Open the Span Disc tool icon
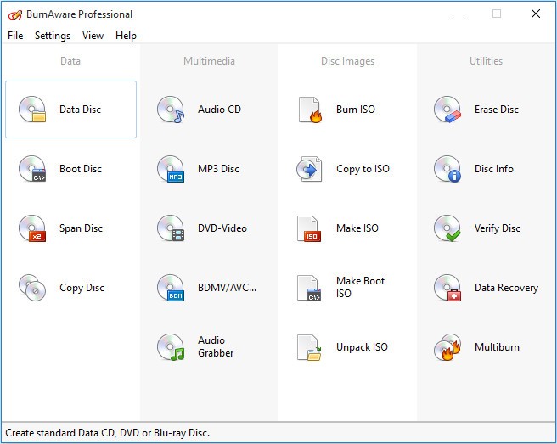557x444 pixels. (32, 228)
